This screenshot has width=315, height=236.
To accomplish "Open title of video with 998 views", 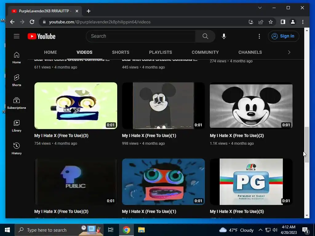I will 149,136.
